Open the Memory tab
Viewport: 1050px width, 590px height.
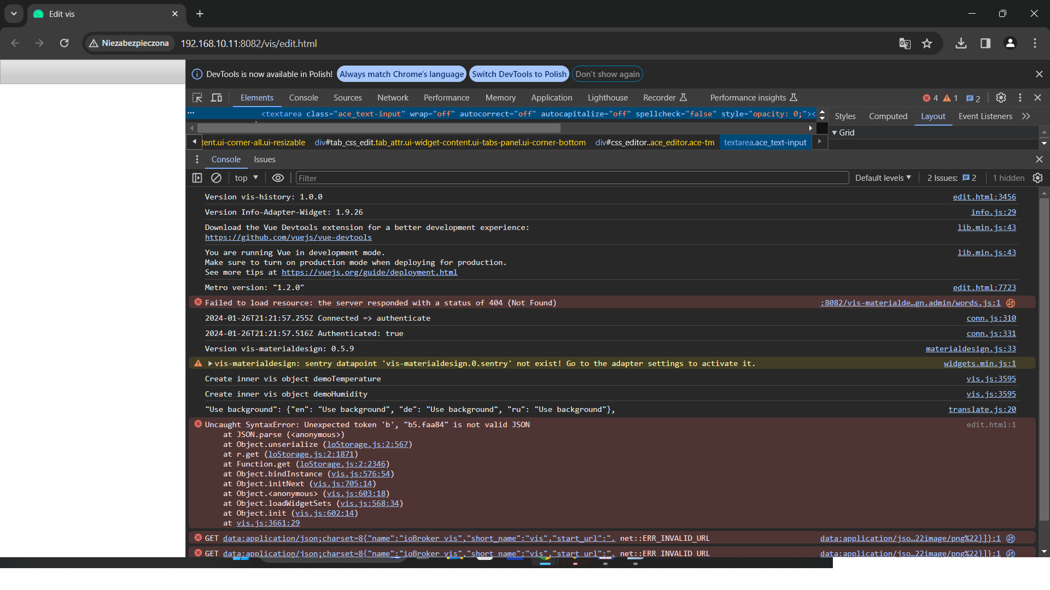[x=500, y=98]
